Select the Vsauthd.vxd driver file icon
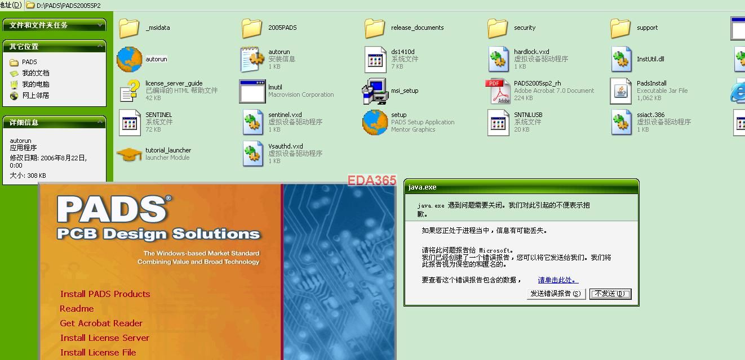 click(x=252, y=154)
